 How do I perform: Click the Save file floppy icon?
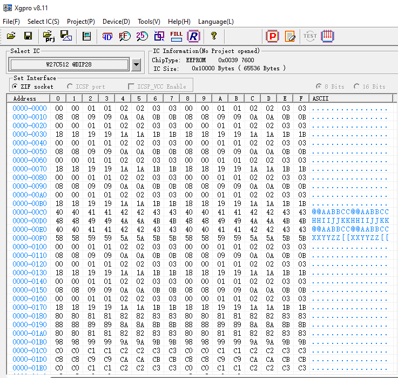click(x=28, y=36)
